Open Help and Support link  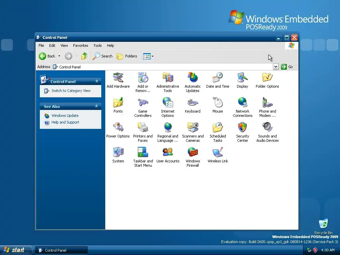point(65,122)
